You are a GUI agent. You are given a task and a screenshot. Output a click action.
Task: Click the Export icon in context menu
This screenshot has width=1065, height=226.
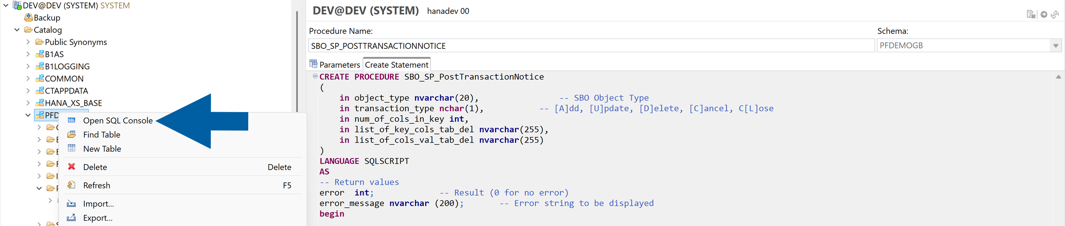pyautogui.click(x=72, y=218)
